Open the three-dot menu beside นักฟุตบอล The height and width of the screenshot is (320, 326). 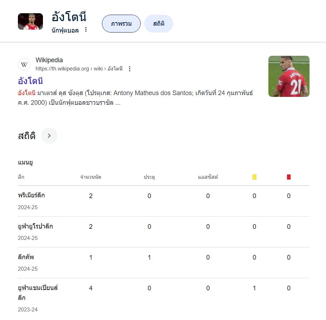coord(86,30)
